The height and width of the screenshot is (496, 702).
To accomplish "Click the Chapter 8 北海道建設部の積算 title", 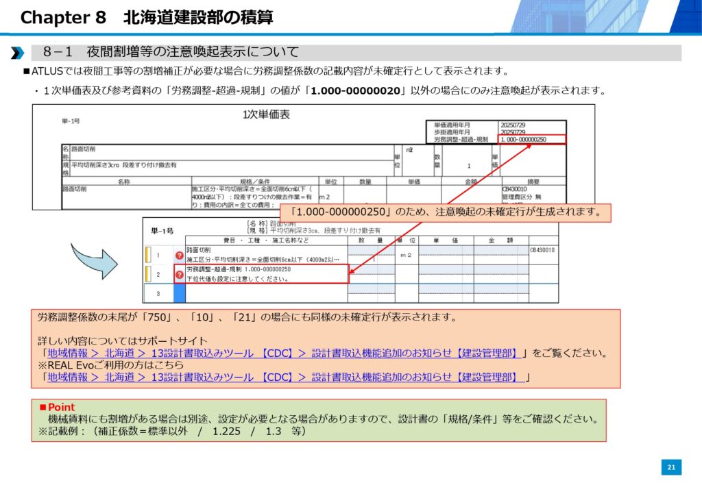I will (147, 18).
